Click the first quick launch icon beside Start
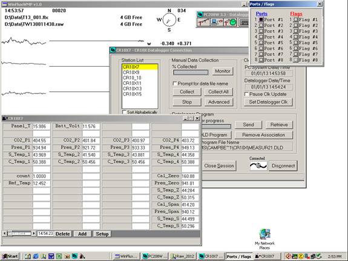Viewport: 348px width, 261px height. (27, 256)
